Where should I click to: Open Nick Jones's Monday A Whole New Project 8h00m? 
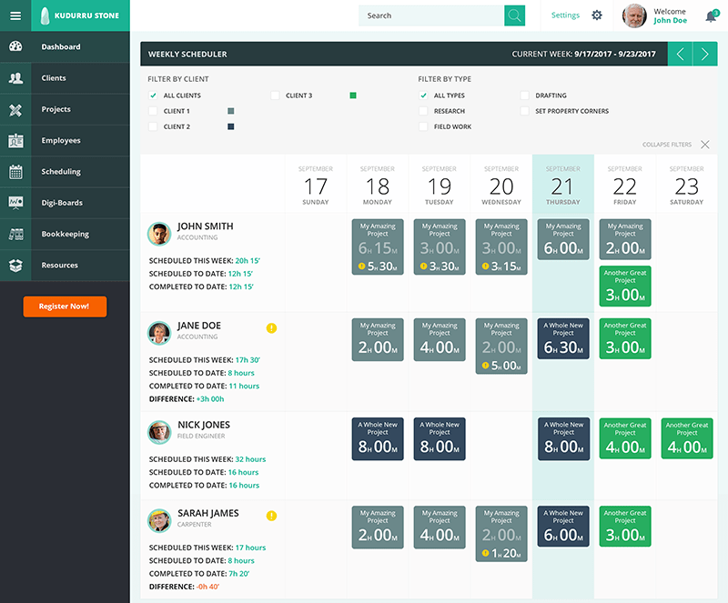(x=378, y=438)
